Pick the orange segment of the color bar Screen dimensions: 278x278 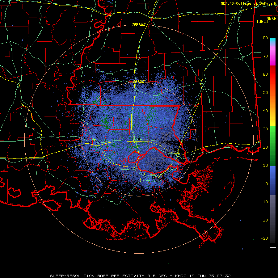coord(273,99)
